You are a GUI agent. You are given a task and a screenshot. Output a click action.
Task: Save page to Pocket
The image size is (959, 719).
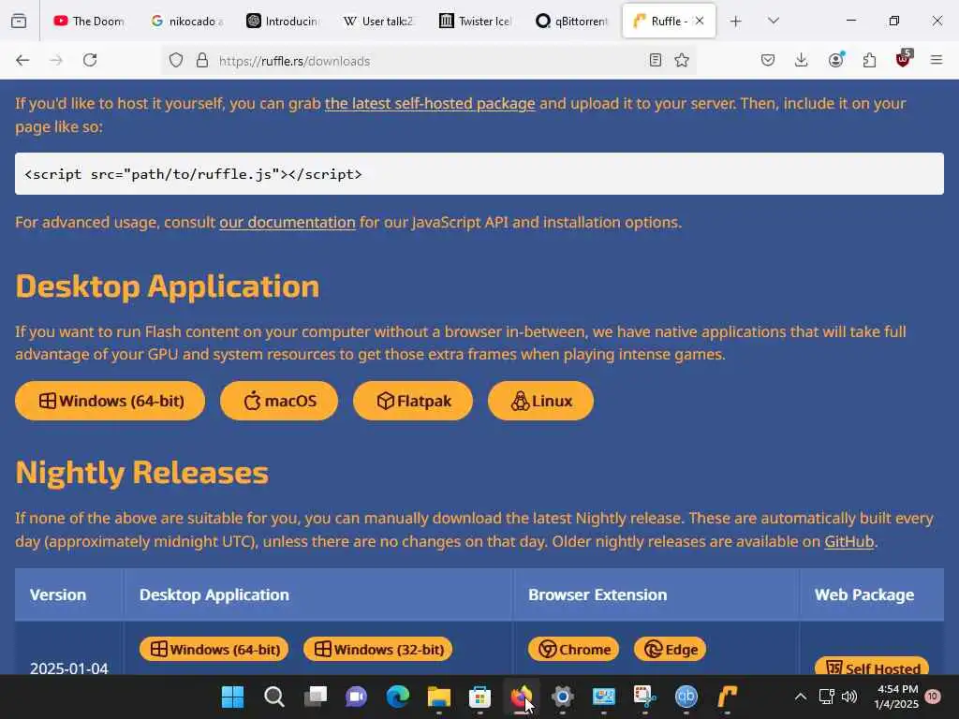(768, 60)
